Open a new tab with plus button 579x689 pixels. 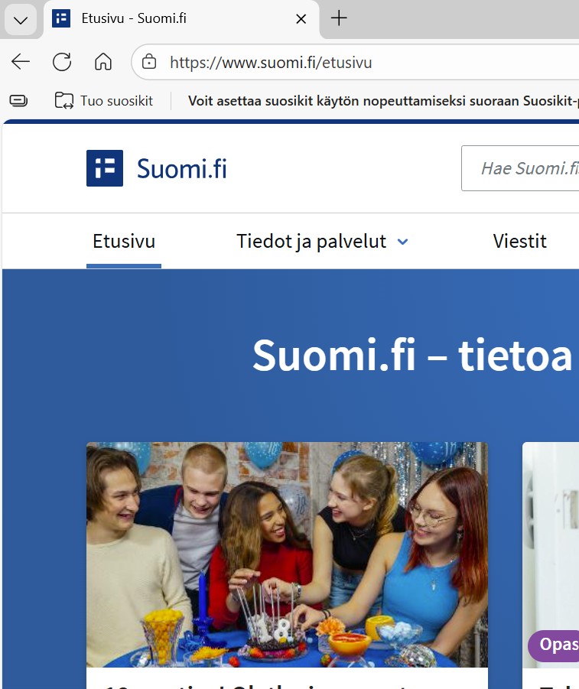pos(339,18)
